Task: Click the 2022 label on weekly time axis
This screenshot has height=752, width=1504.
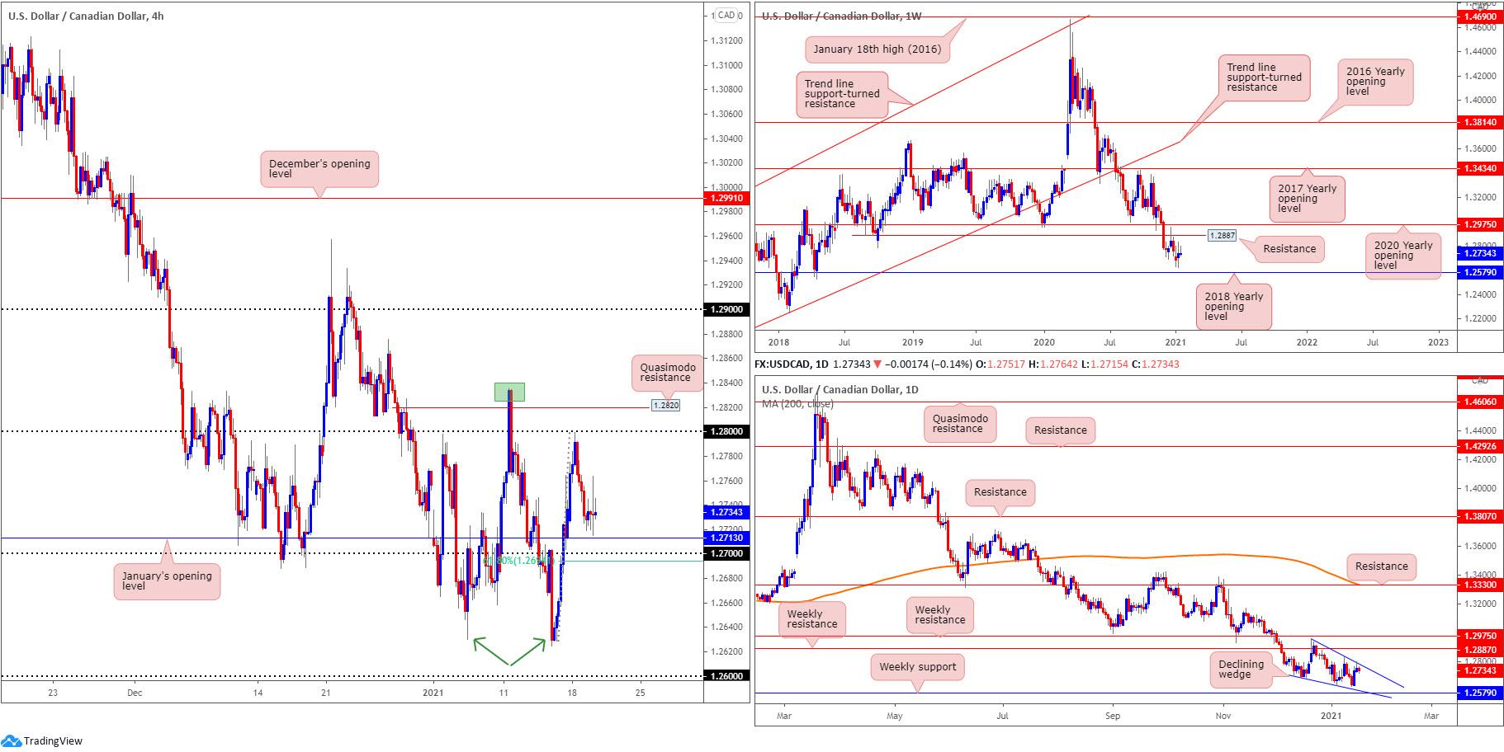Action: (x=1307, y=342)
